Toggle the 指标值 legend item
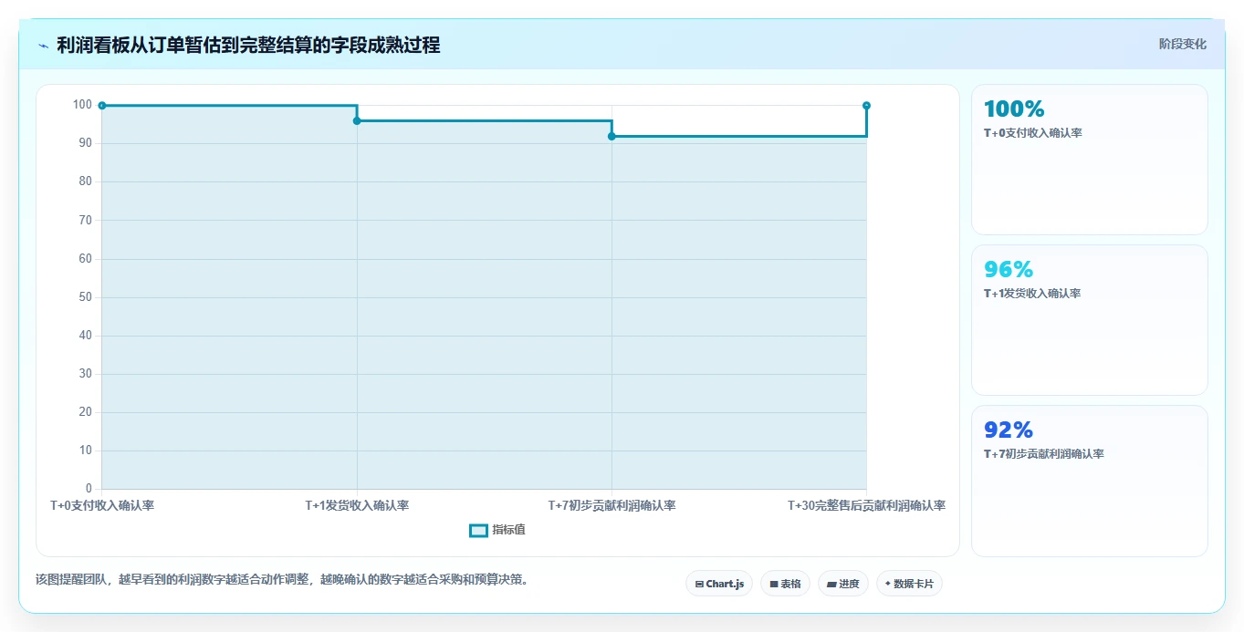Image resolution: width=1244 pixels, height=632 pixels. coord(497,531)
